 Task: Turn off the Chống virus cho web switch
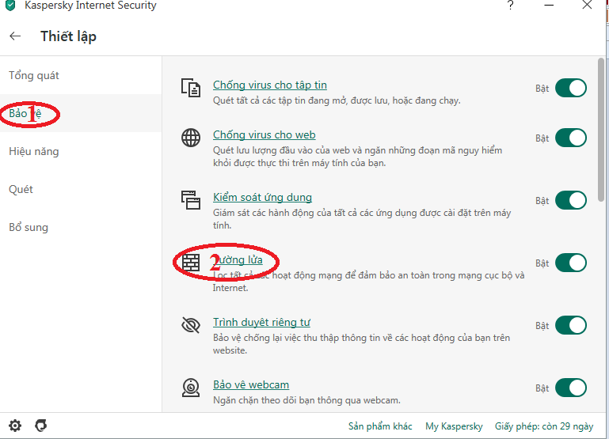click(570, 138)
